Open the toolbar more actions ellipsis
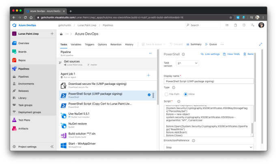This screenshot has height=164, width=277. point(222,44)
